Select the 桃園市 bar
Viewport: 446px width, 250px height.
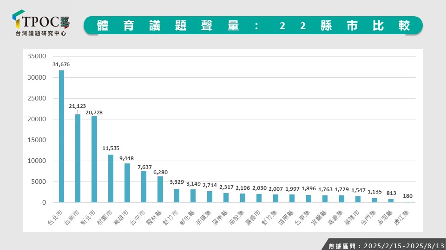(111, 178)
